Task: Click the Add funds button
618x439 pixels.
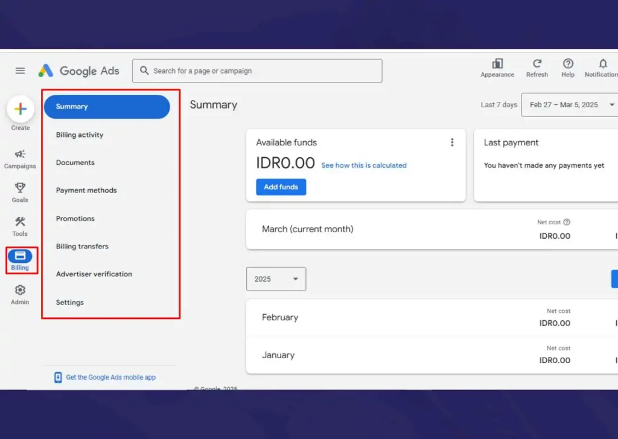Action: coord(281,187)
